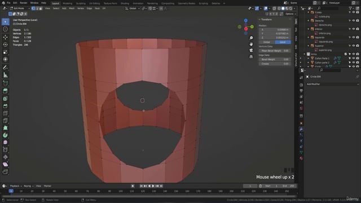Collapse the Arma collection
Image resolution: width=361 pixels, height=203 pixels.
(305, 54)
